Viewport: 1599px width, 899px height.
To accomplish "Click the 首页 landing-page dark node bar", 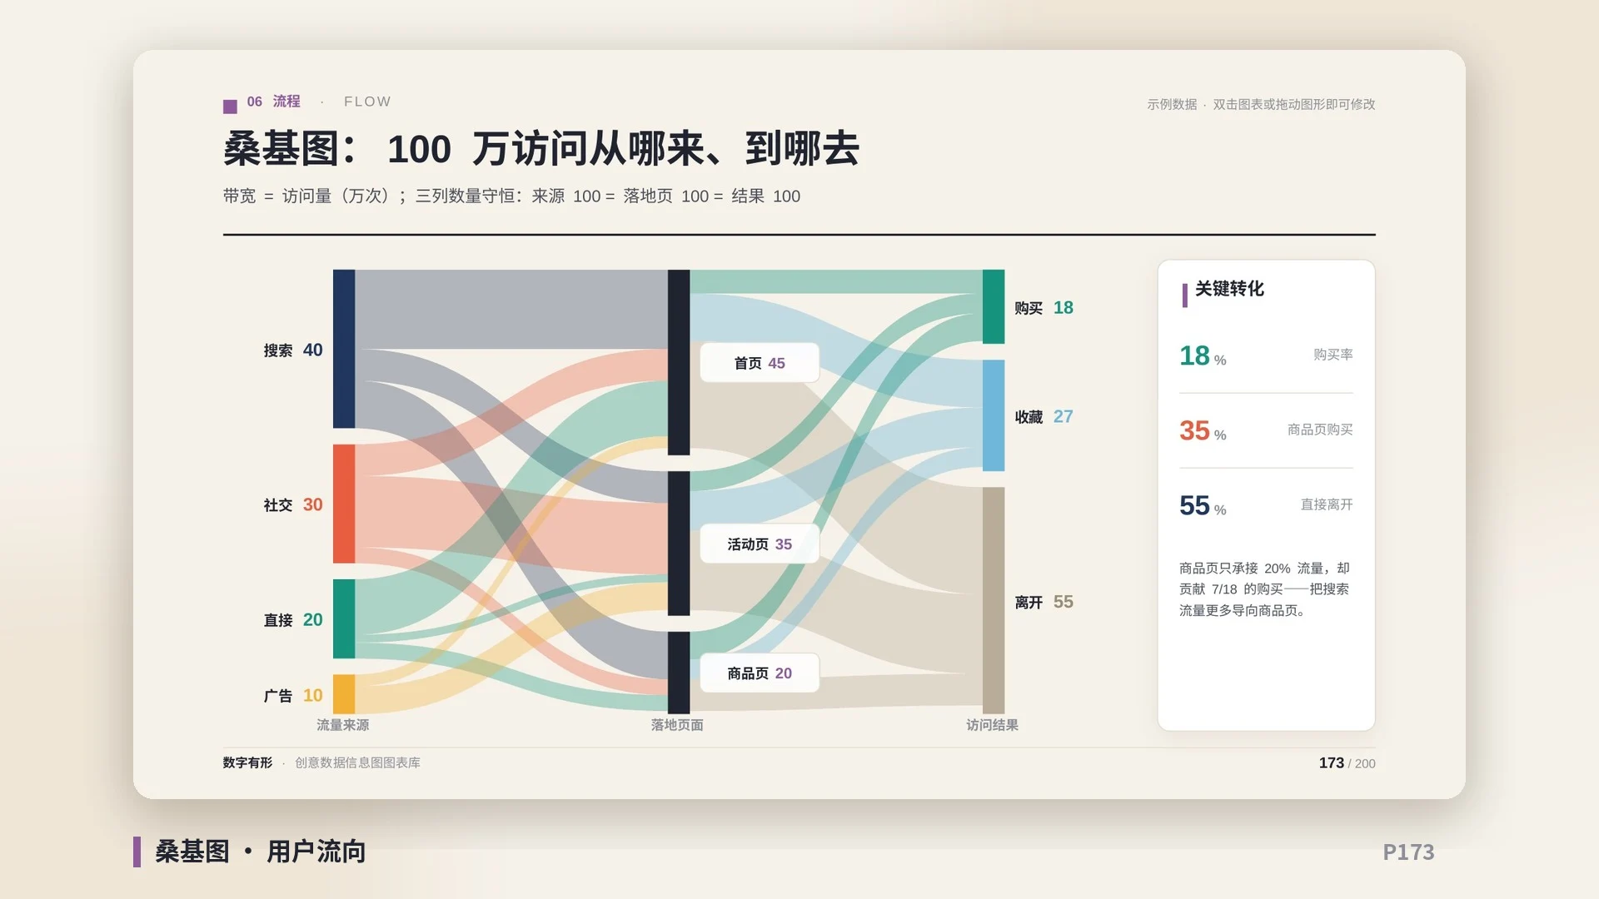I will [679, 362].
